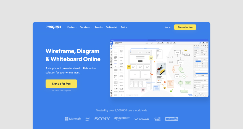Image resolution: width=243 pixels, height=129 pixels.
Task: Click the Intel logo
Action: [88, 119]
